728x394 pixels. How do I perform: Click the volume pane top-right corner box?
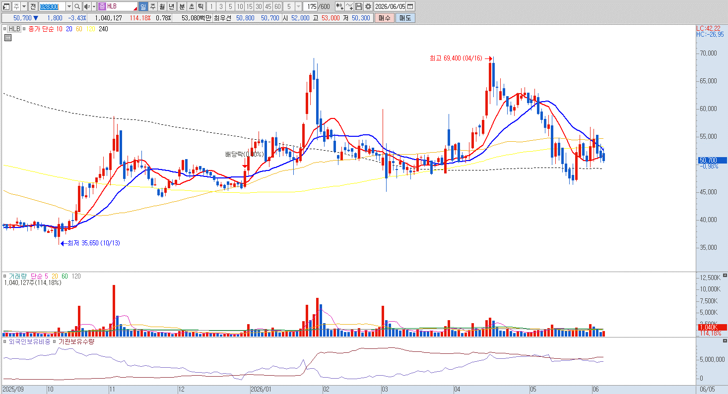(725, 275)
